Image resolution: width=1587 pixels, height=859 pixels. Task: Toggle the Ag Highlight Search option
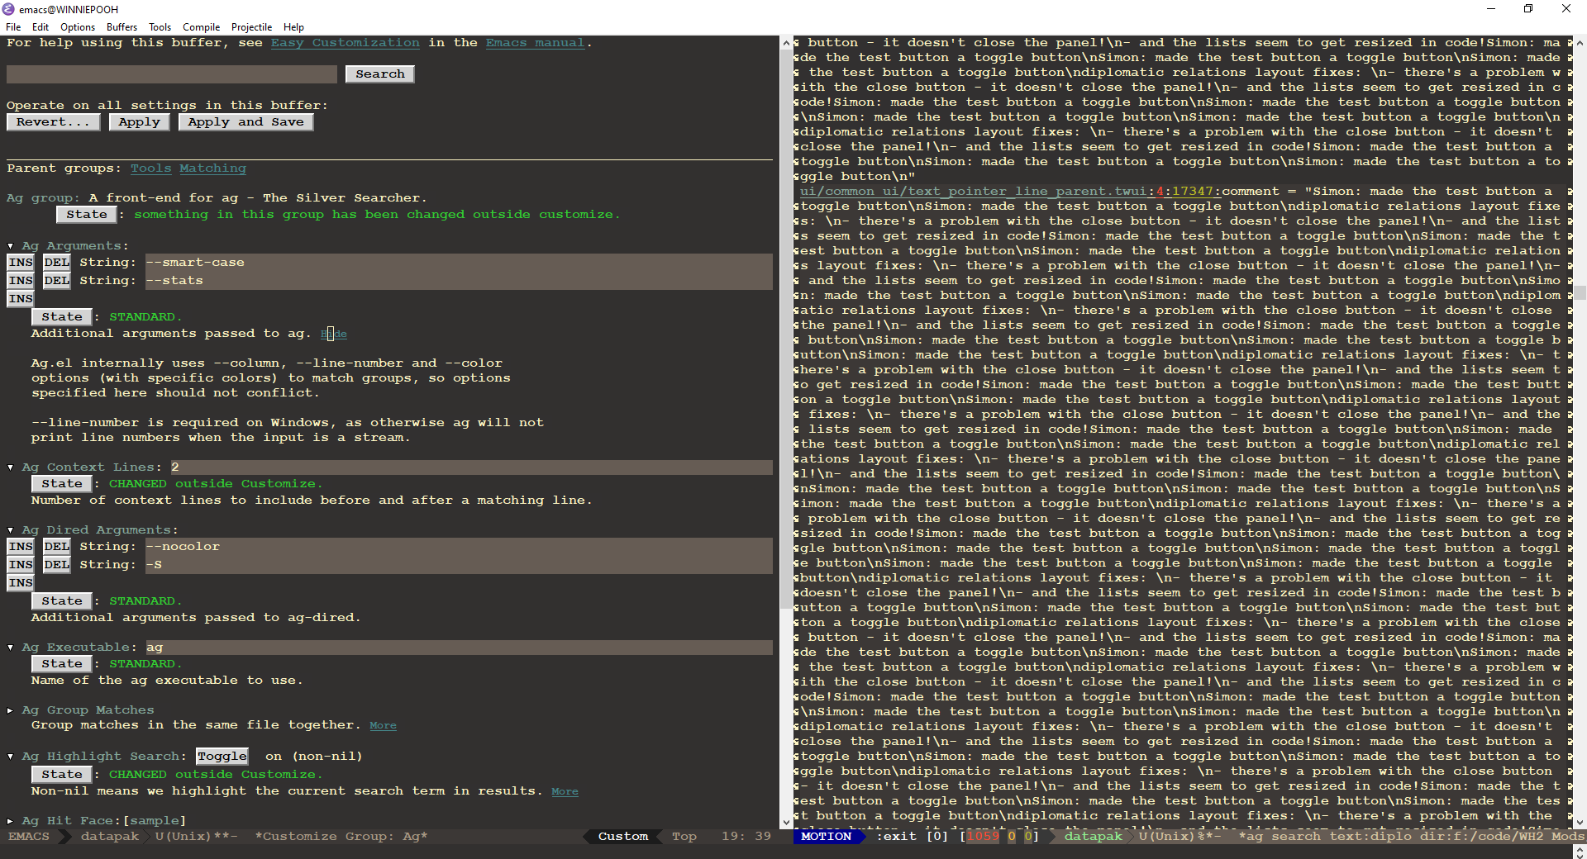tap(222, 757)
